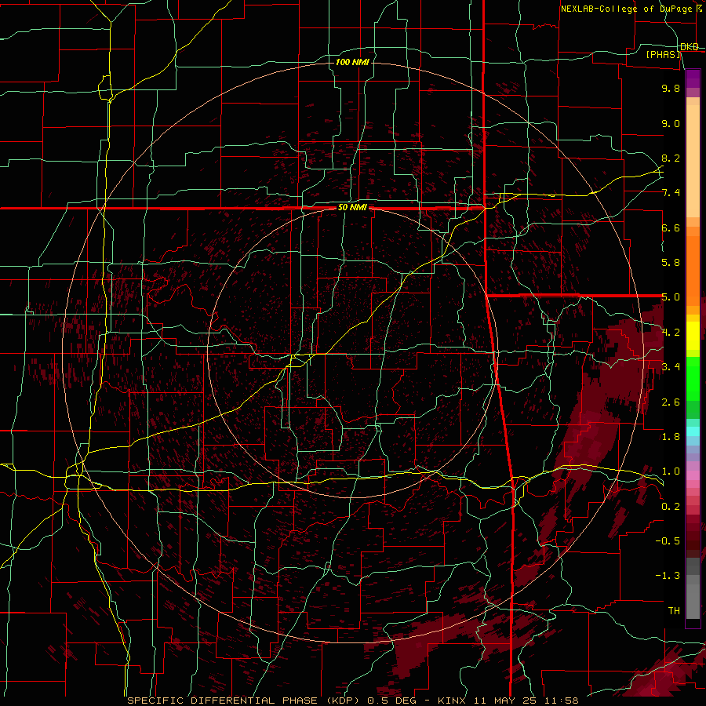The height and width of the screenshot is (706, 706).
Task: Click the KINX radar site identifier
Action: click(453, 701)
